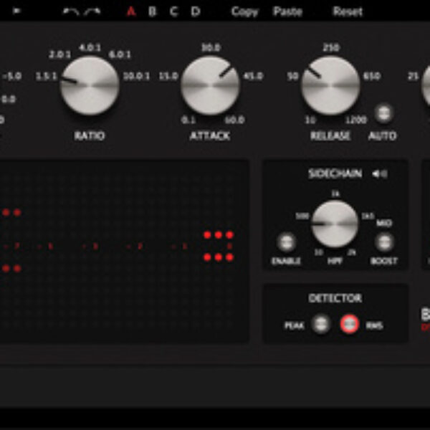Click the redo arrow icon

[92, 11]
